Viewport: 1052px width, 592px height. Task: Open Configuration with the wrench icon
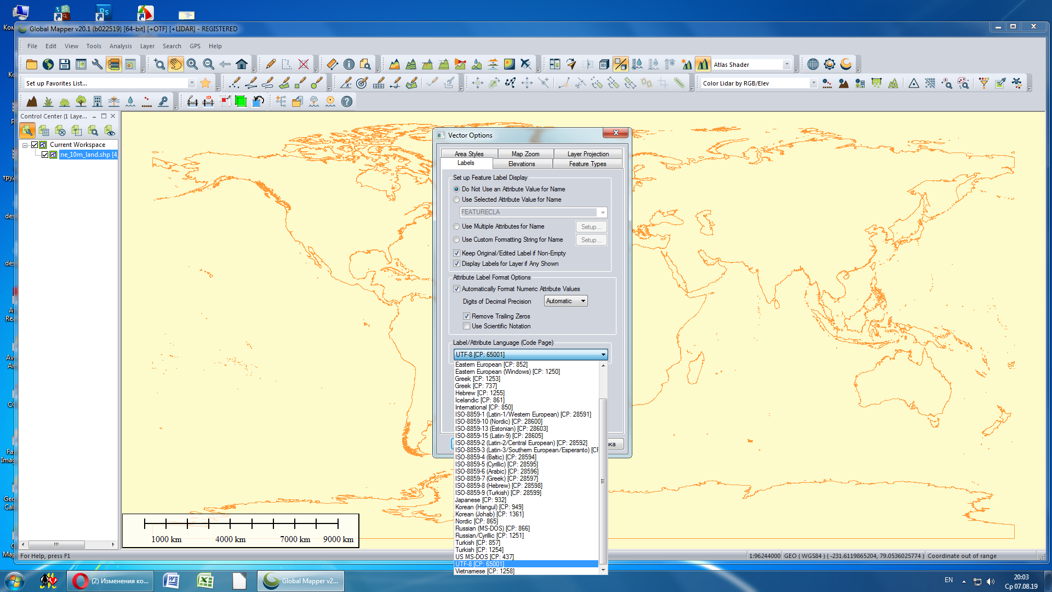coord(97,65)
